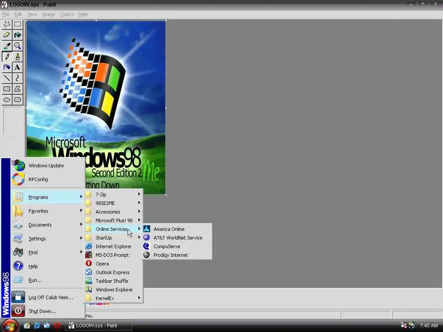Activate the Magnifier tool
The height and width of the screenshot is (332, 443).
pos(17,46)
